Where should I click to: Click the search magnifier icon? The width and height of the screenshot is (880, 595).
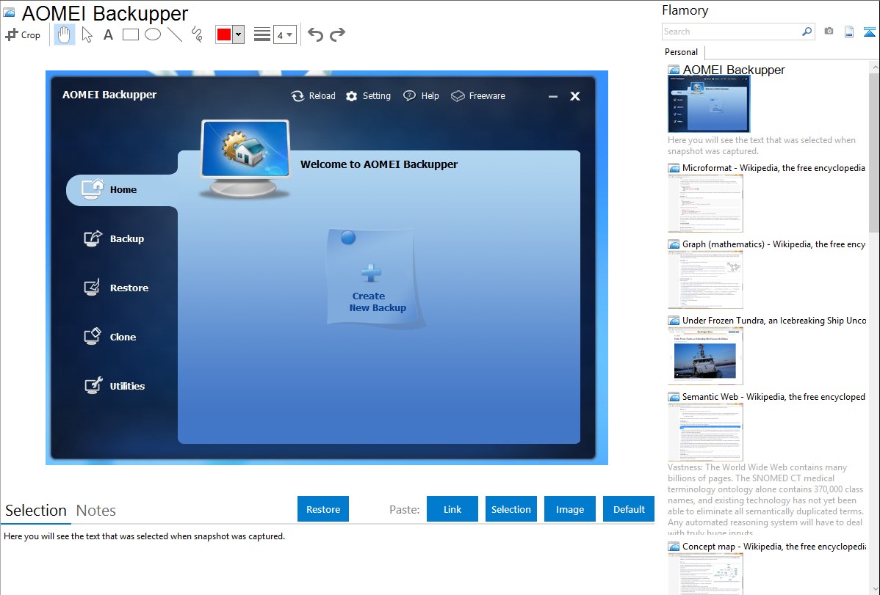(x=807, y=32)
